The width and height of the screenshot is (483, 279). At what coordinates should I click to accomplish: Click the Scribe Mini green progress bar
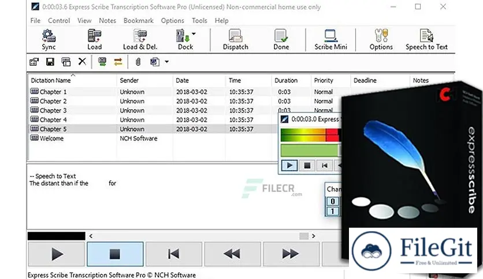tap(309, 150)
